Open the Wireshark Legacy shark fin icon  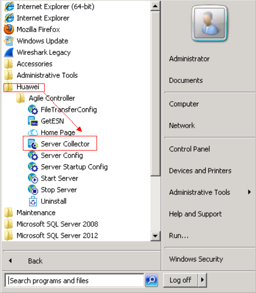(x=9, y=52)
